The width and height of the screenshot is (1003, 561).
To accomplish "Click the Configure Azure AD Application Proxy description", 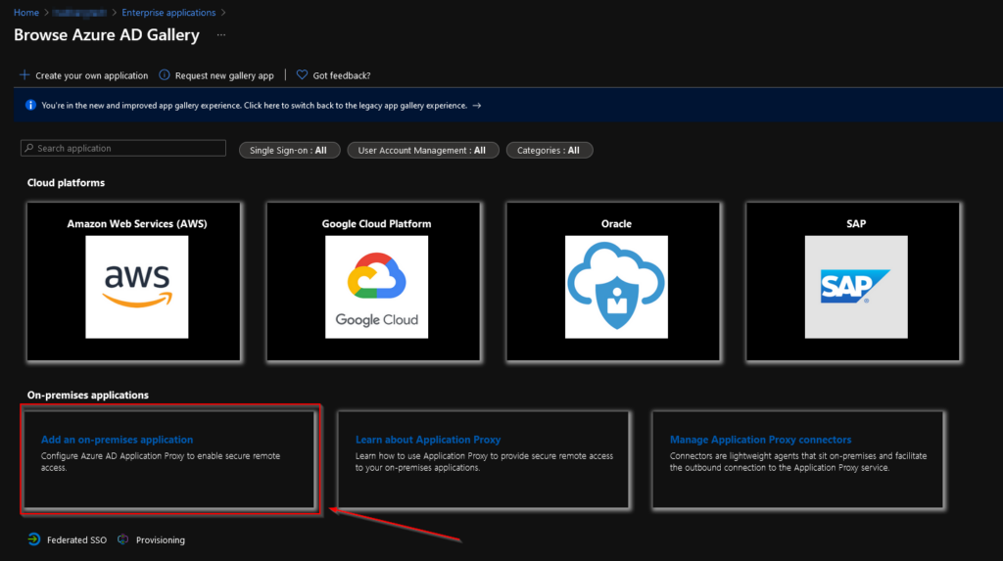I will coord(161,462).
